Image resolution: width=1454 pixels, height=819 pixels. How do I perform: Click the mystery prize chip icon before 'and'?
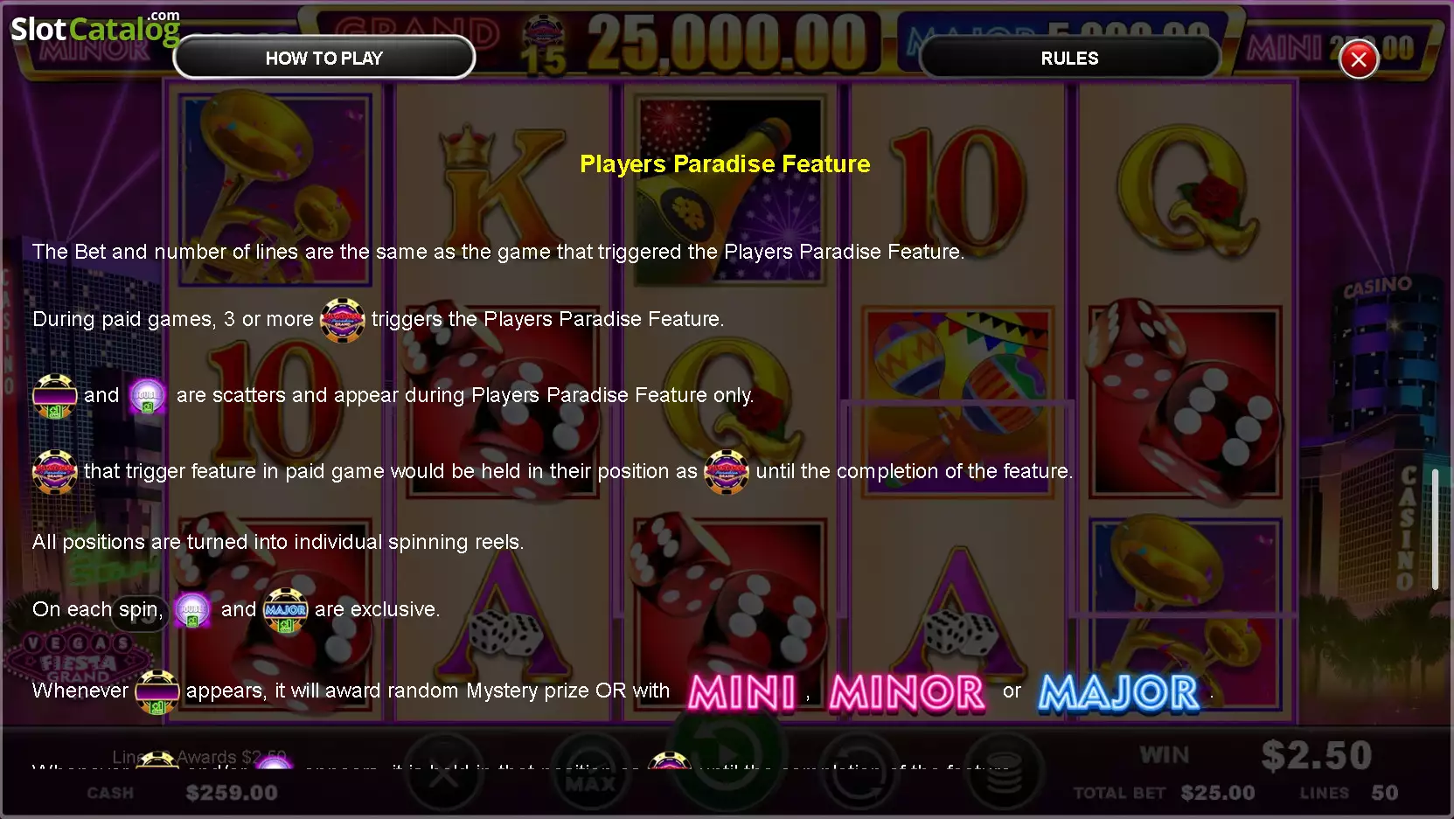pyautogui.click(x=54, y=396)
